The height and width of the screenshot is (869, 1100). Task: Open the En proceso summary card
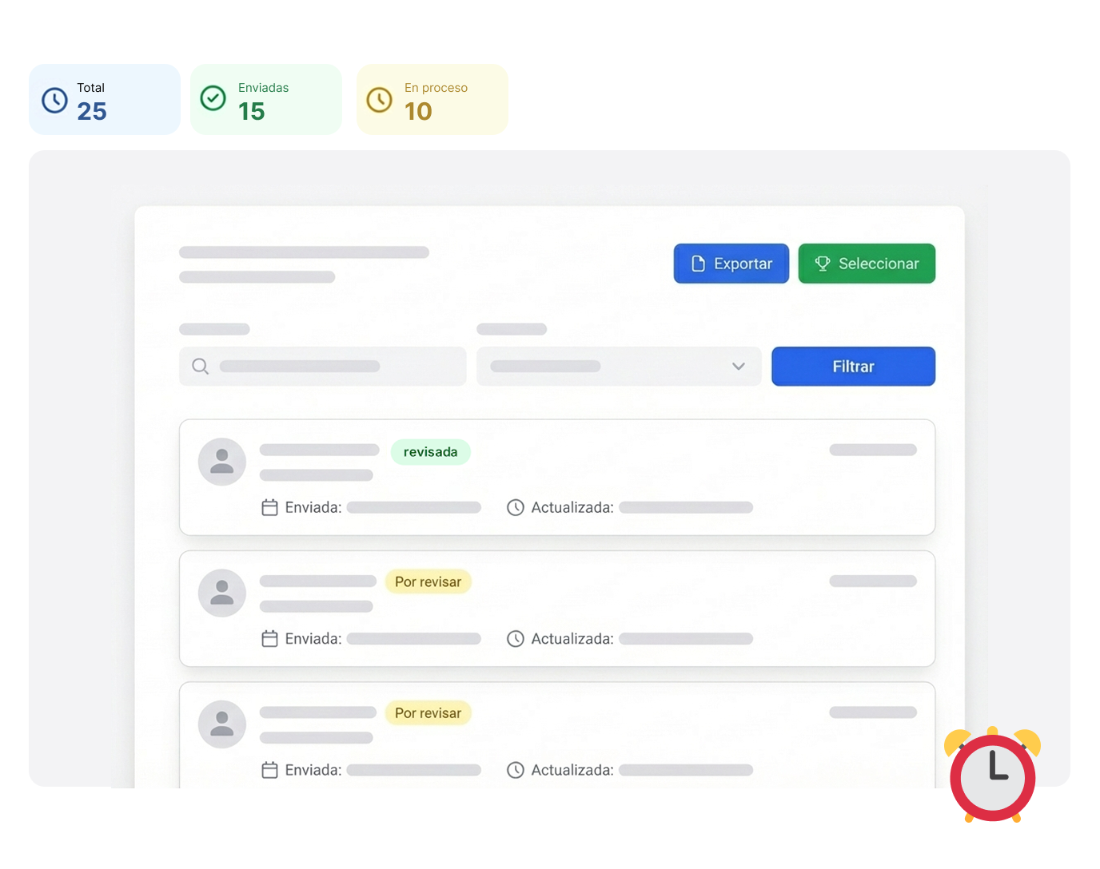coord(432,100)
